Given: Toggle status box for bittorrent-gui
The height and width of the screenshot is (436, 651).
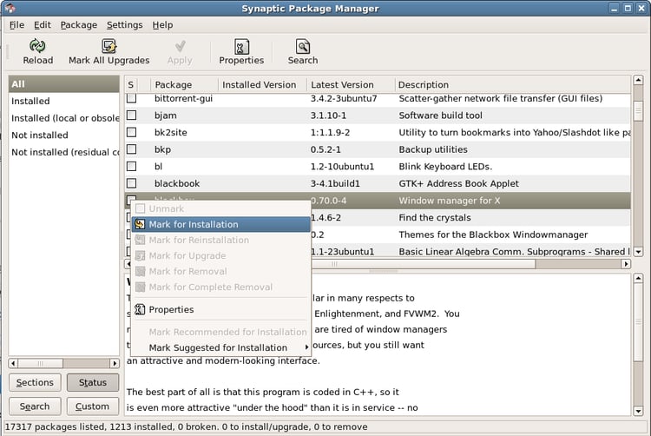Looking at the screenshot, I should click(131, 98).
